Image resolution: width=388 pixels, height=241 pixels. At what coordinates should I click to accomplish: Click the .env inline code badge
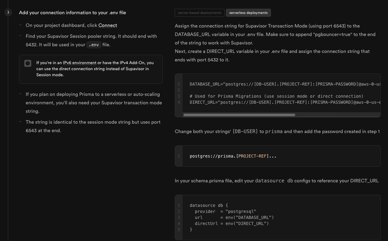[94, 45]
